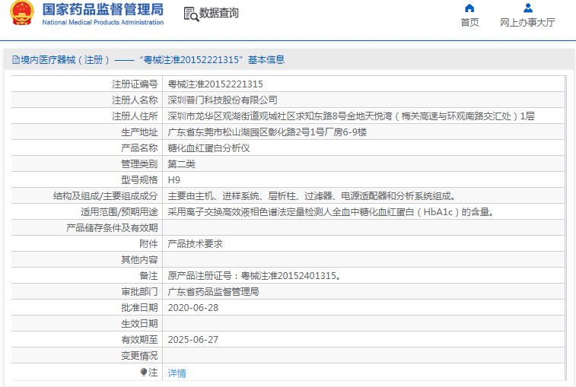Screen dimensions: 576x387
Task: Click the lightbulb icon beside 注
Action: pyautogui.click(x=144, y=373)
